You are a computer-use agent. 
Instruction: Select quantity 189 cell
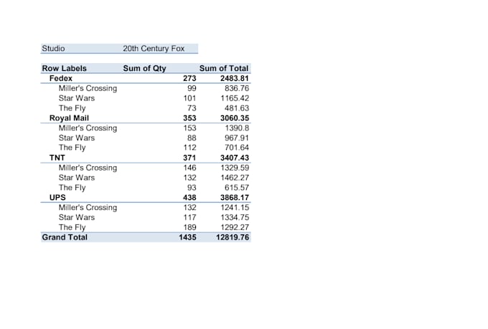(x=189, y=228)
